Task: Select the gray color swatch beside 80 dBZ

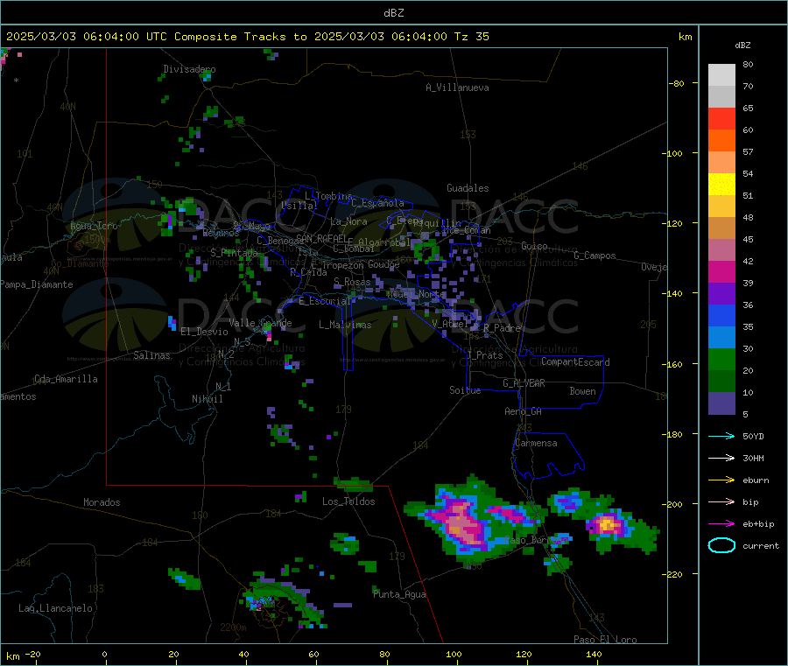Action: (721, 75)
